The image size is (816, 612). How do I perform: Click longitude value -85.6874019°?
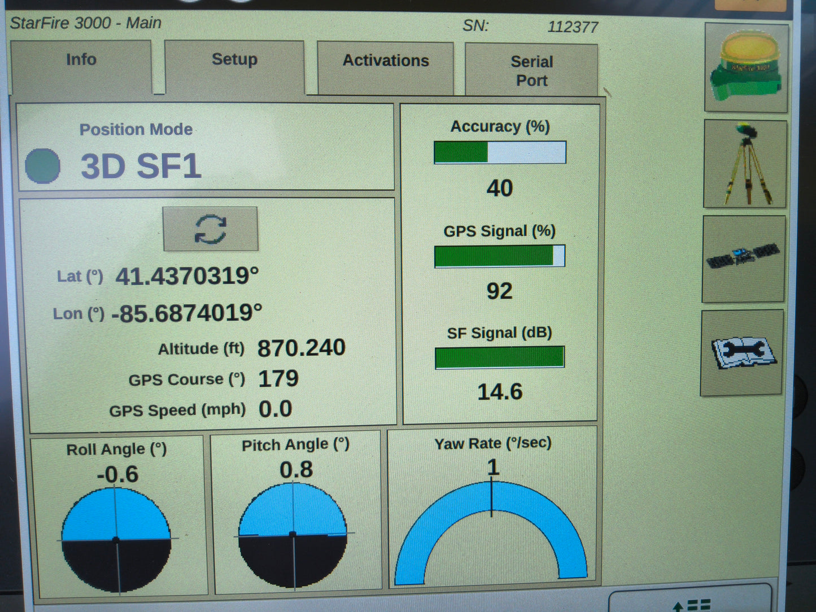pos(187,313)
